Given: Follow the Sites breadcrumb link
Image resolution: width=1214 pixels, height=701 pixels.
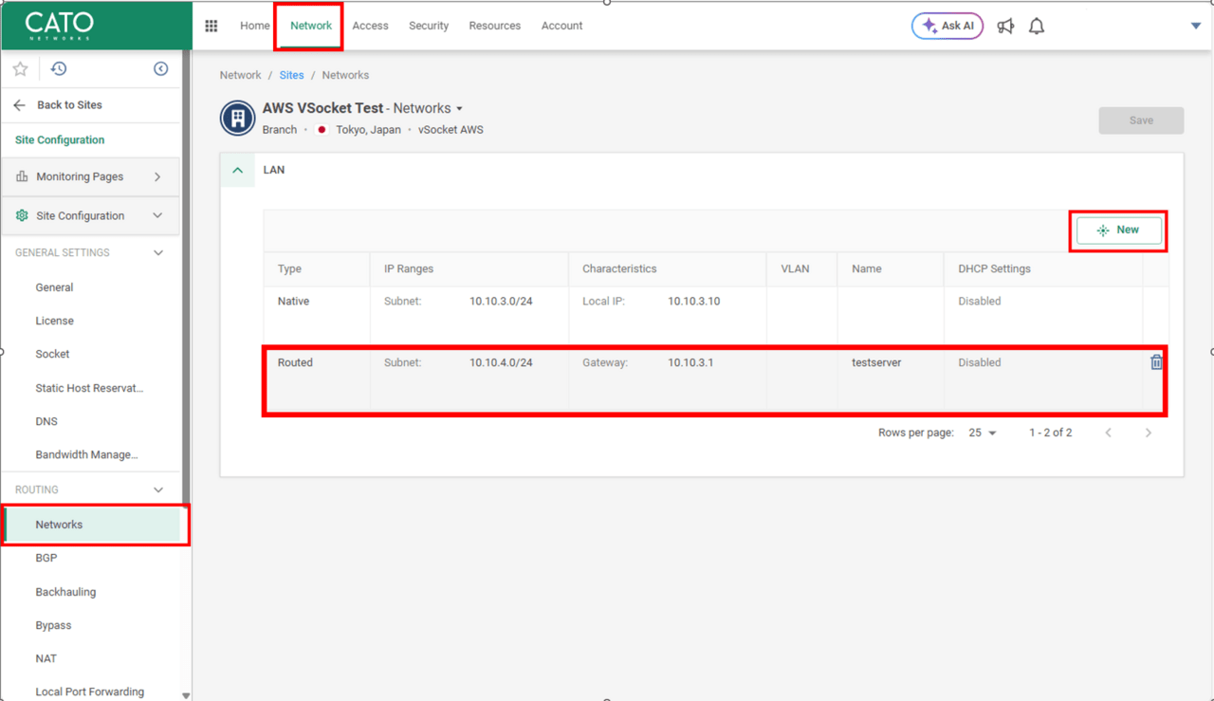Looking at the screenshot, I should coord(291,75).
